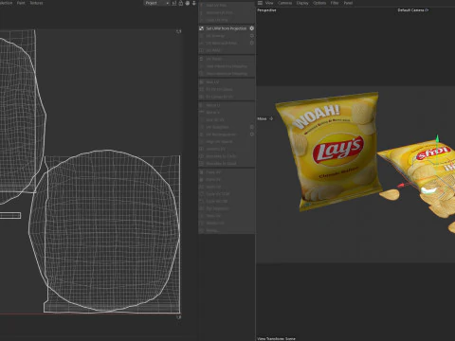455x341 pixels.
Task: Choose Set UVW from Projection command
Action: point(226,28)
